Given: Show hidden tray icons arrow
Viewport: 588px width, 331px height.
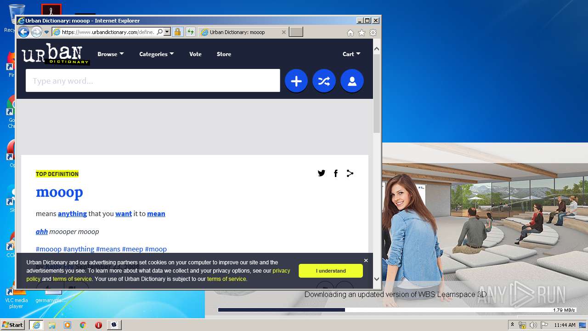Looking at the screenshot, I should (513, 325).
